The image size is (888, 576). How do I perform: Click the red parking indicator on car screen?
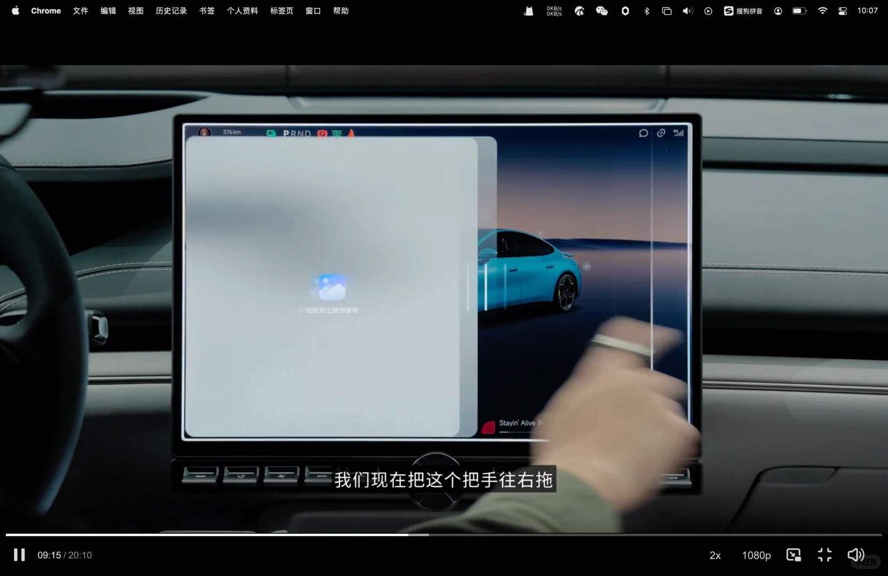322,133
